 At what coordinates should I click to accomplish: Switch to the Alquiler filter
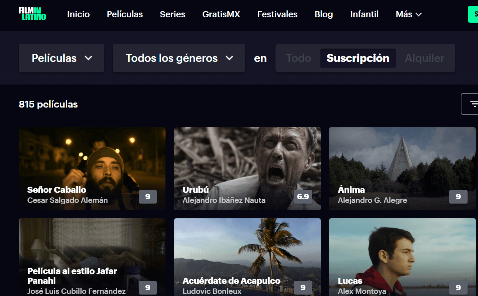click(425, 58)
